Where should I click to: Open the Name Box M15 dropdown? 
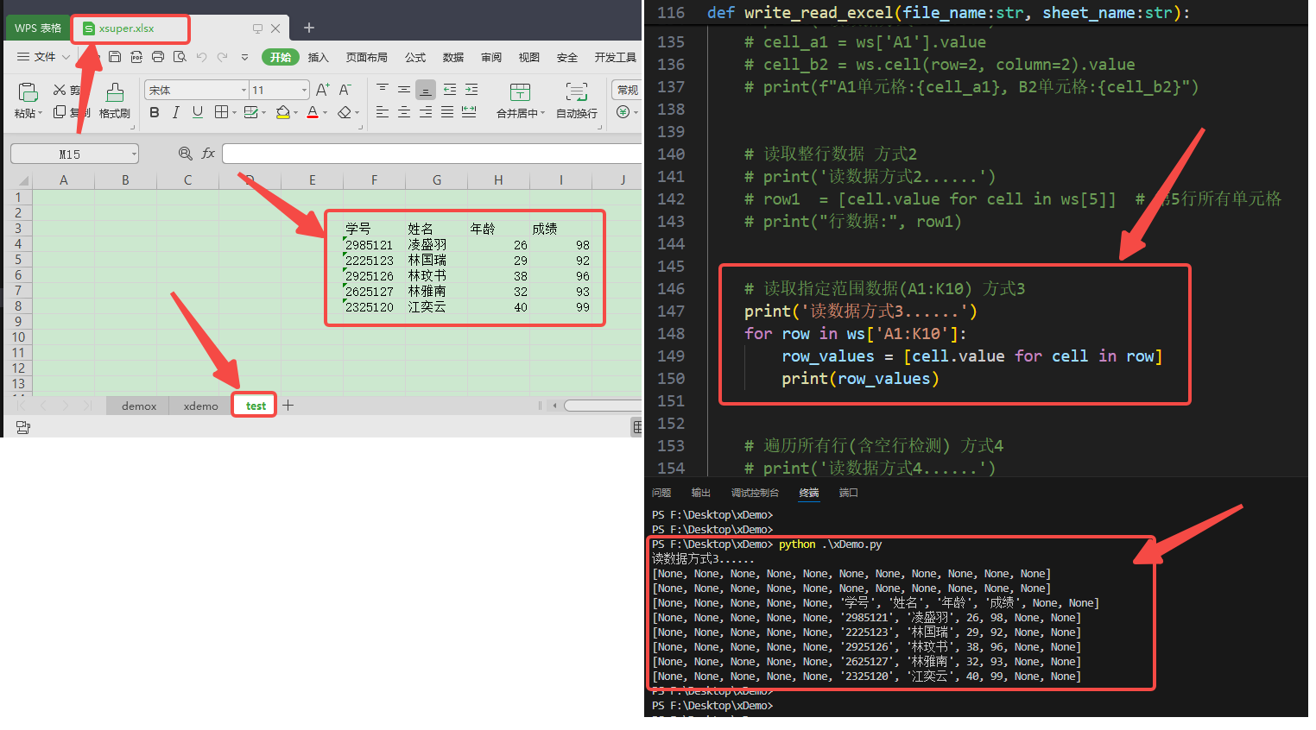pyautogui.click(x=134, y=154)
